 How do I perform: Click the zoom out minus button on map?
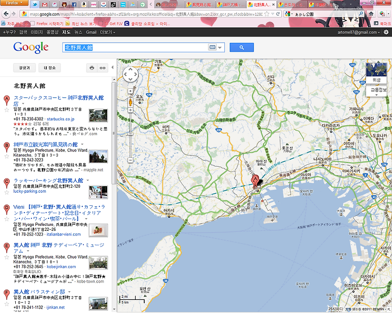pyautogui.click(x=130, y=160)
